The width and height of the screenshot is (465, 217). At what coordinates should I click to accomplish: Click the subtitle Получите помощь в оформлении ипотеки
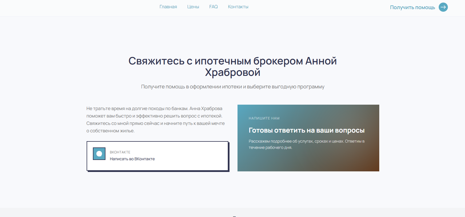coord(232,87)
